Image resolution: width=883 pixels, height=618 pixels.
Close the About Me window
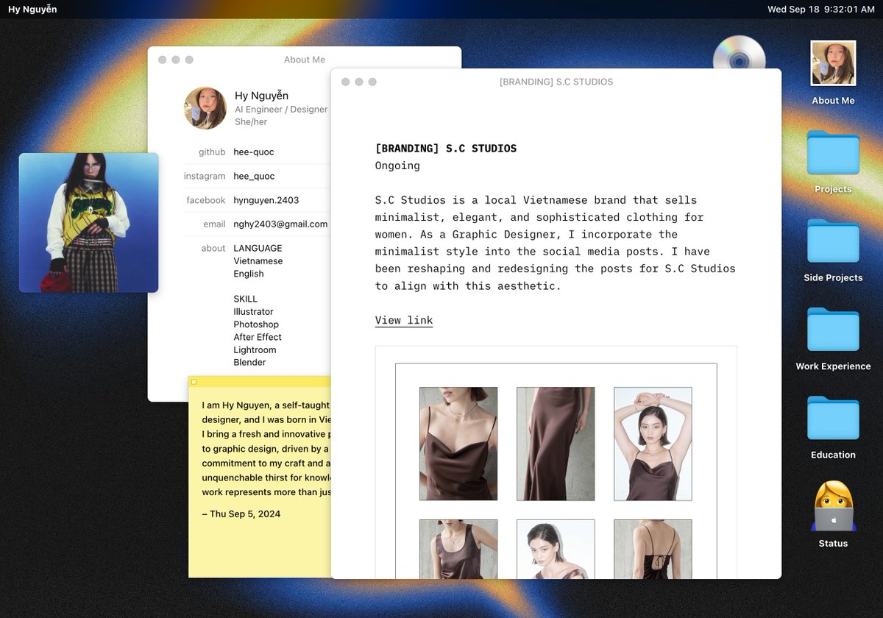[163, 60]
